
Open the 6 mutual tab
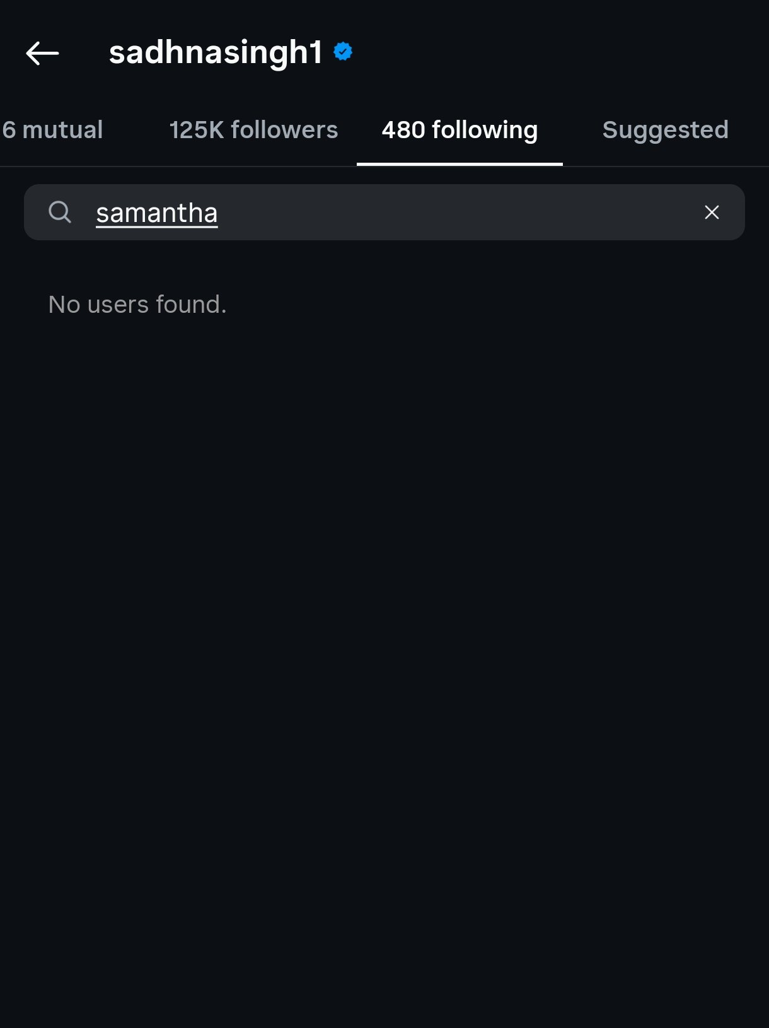52,130
